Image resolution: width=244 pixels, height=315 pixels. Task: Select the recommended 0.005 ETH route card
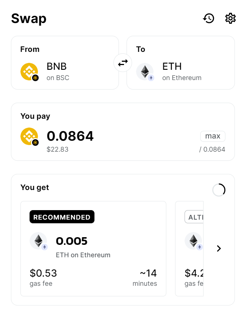tap(93, 248)
